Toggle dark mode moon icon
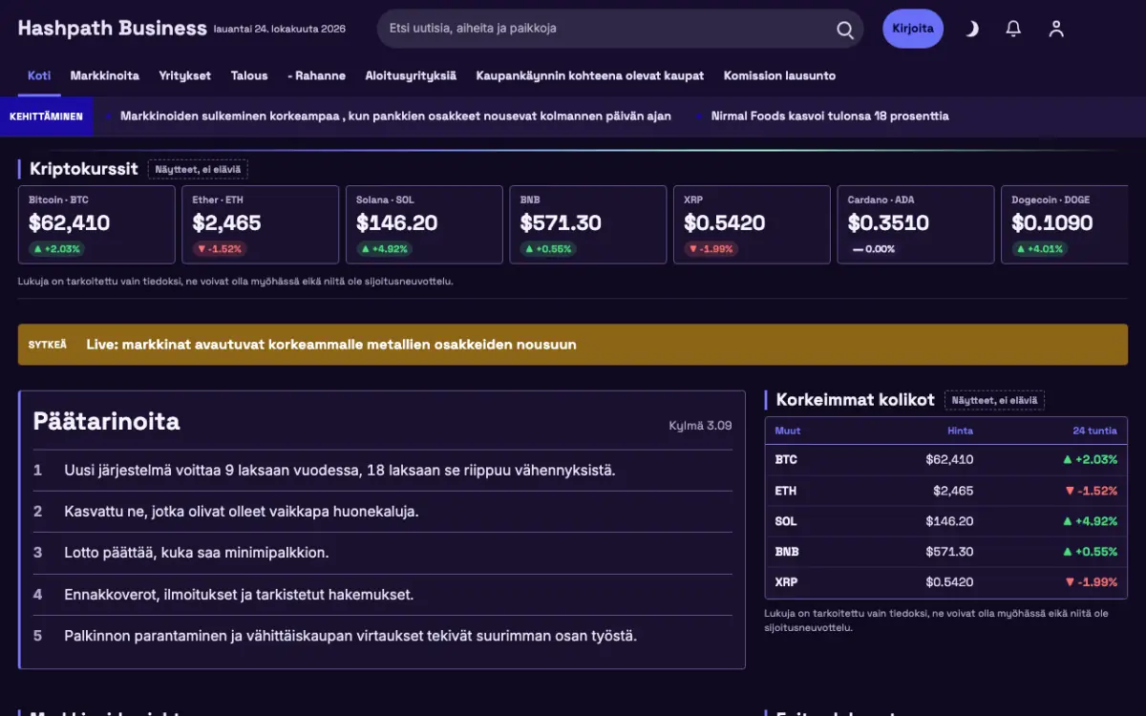 click(x=972, y=29)
